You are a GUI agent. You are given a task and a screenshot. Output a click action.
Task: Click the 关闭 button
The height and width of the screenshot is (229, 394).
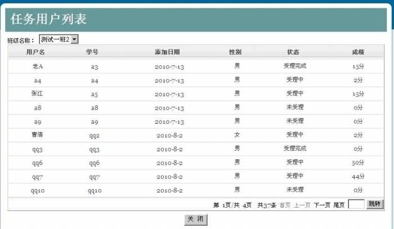pos(195,219)
